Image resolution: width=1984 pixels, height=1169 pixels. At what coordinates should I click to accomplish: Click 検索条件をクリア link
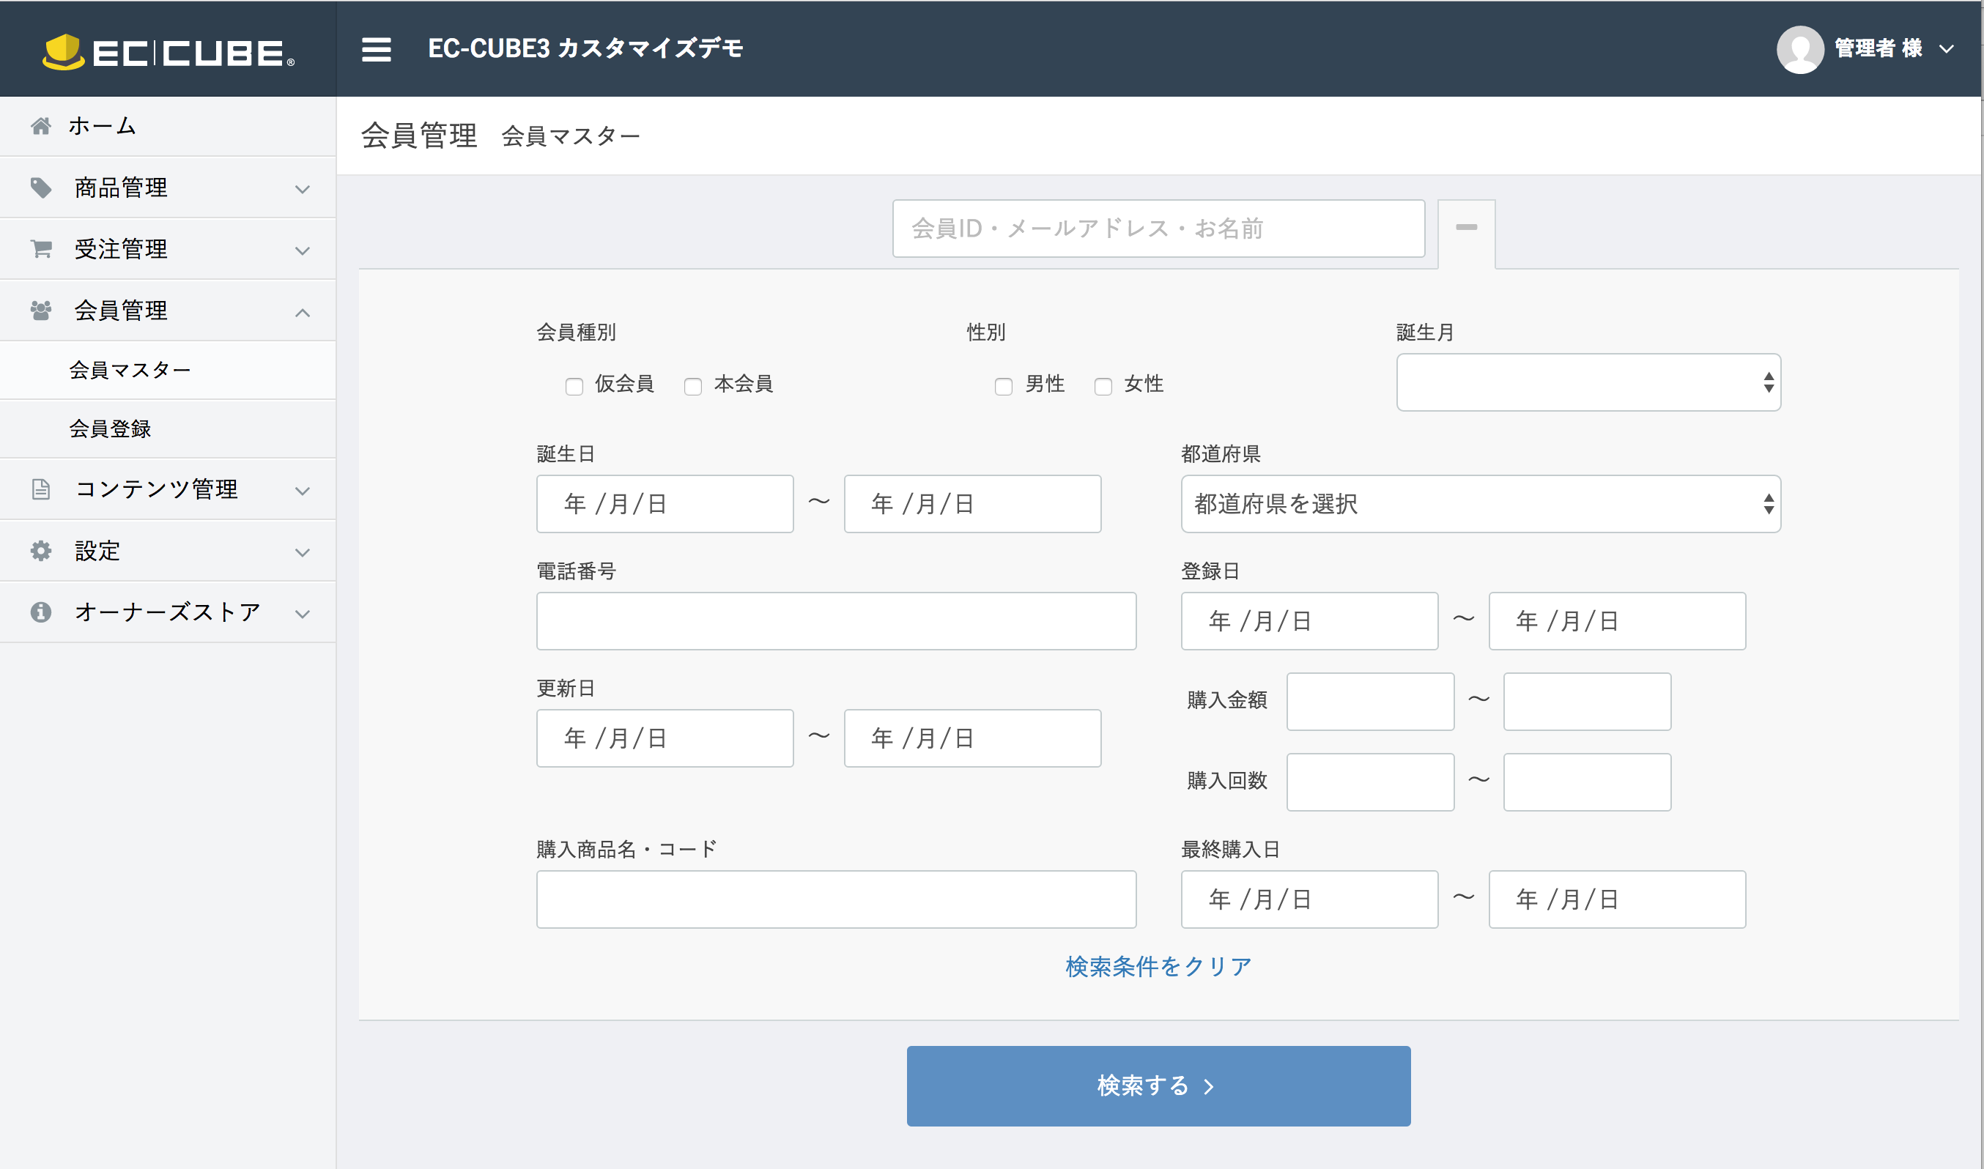coord(1158,967)
